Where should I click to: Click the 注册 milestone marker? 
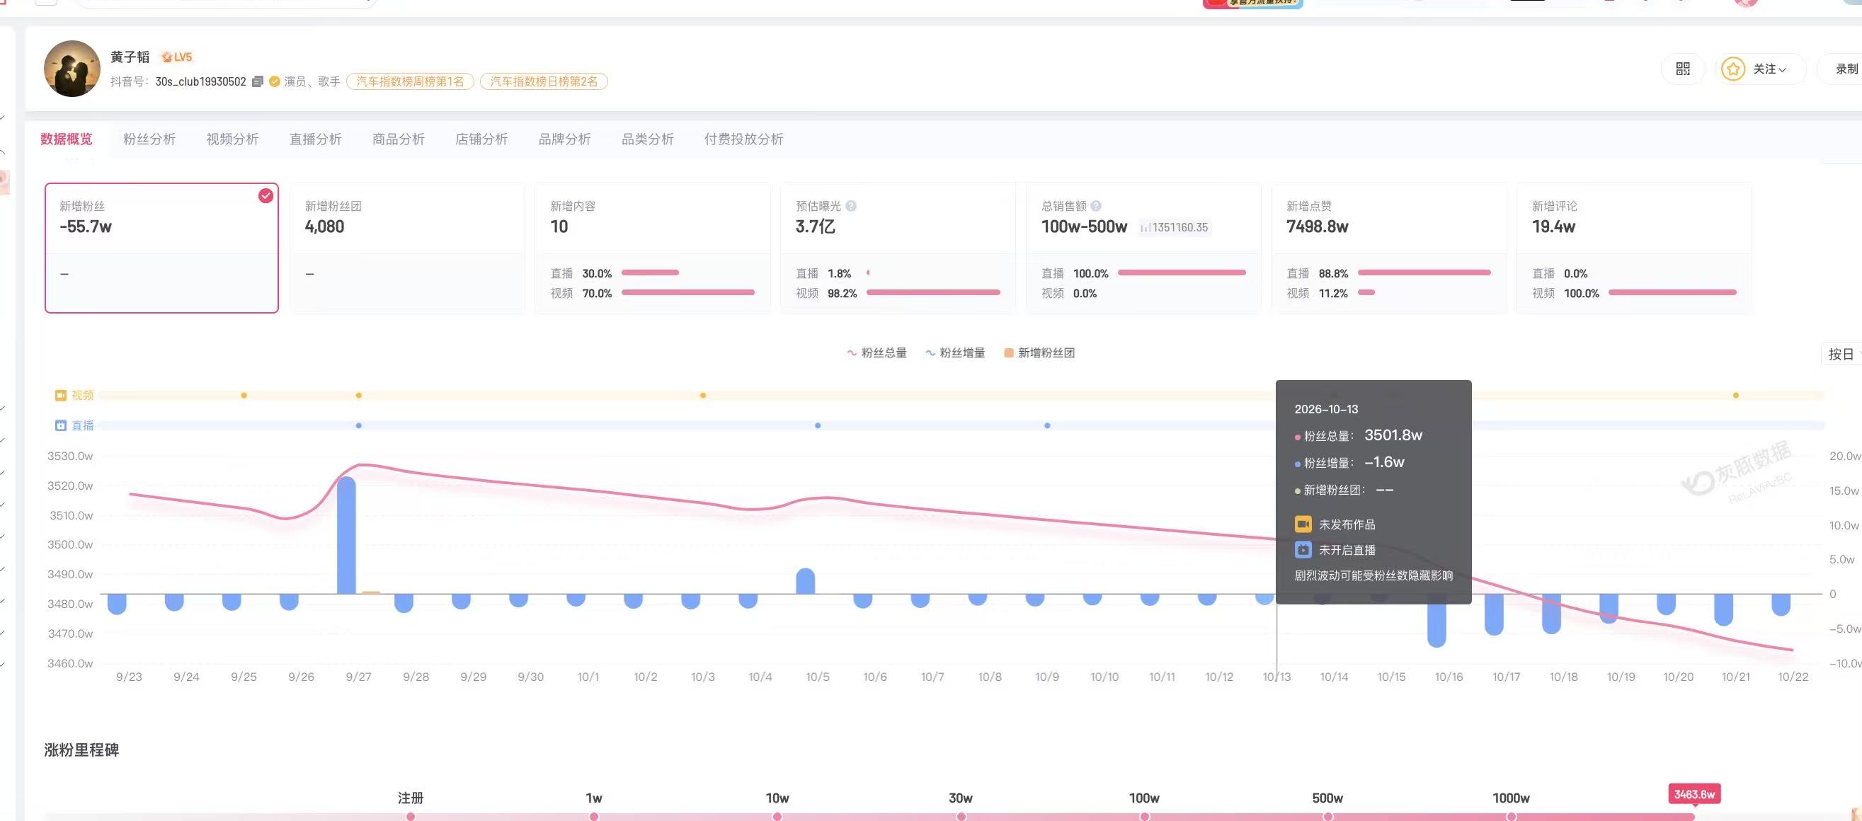[x=411, y=816]
